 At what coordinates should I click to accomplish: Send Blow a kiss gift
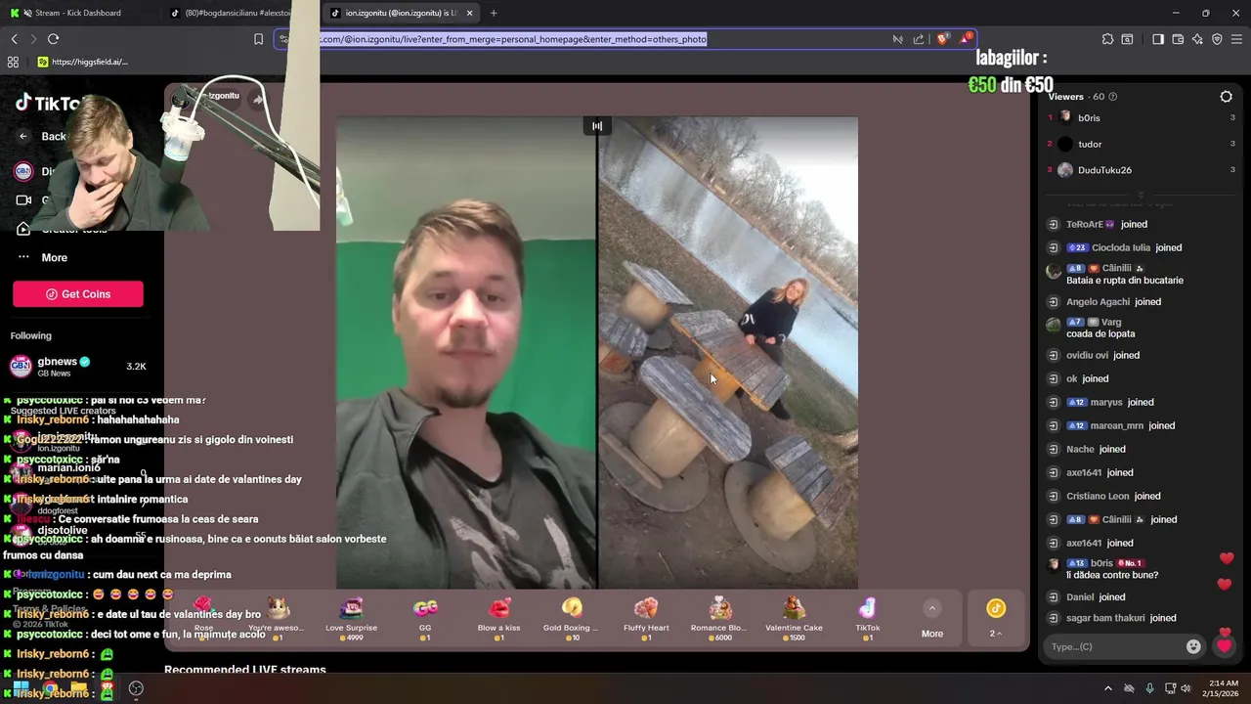point(498,619)
